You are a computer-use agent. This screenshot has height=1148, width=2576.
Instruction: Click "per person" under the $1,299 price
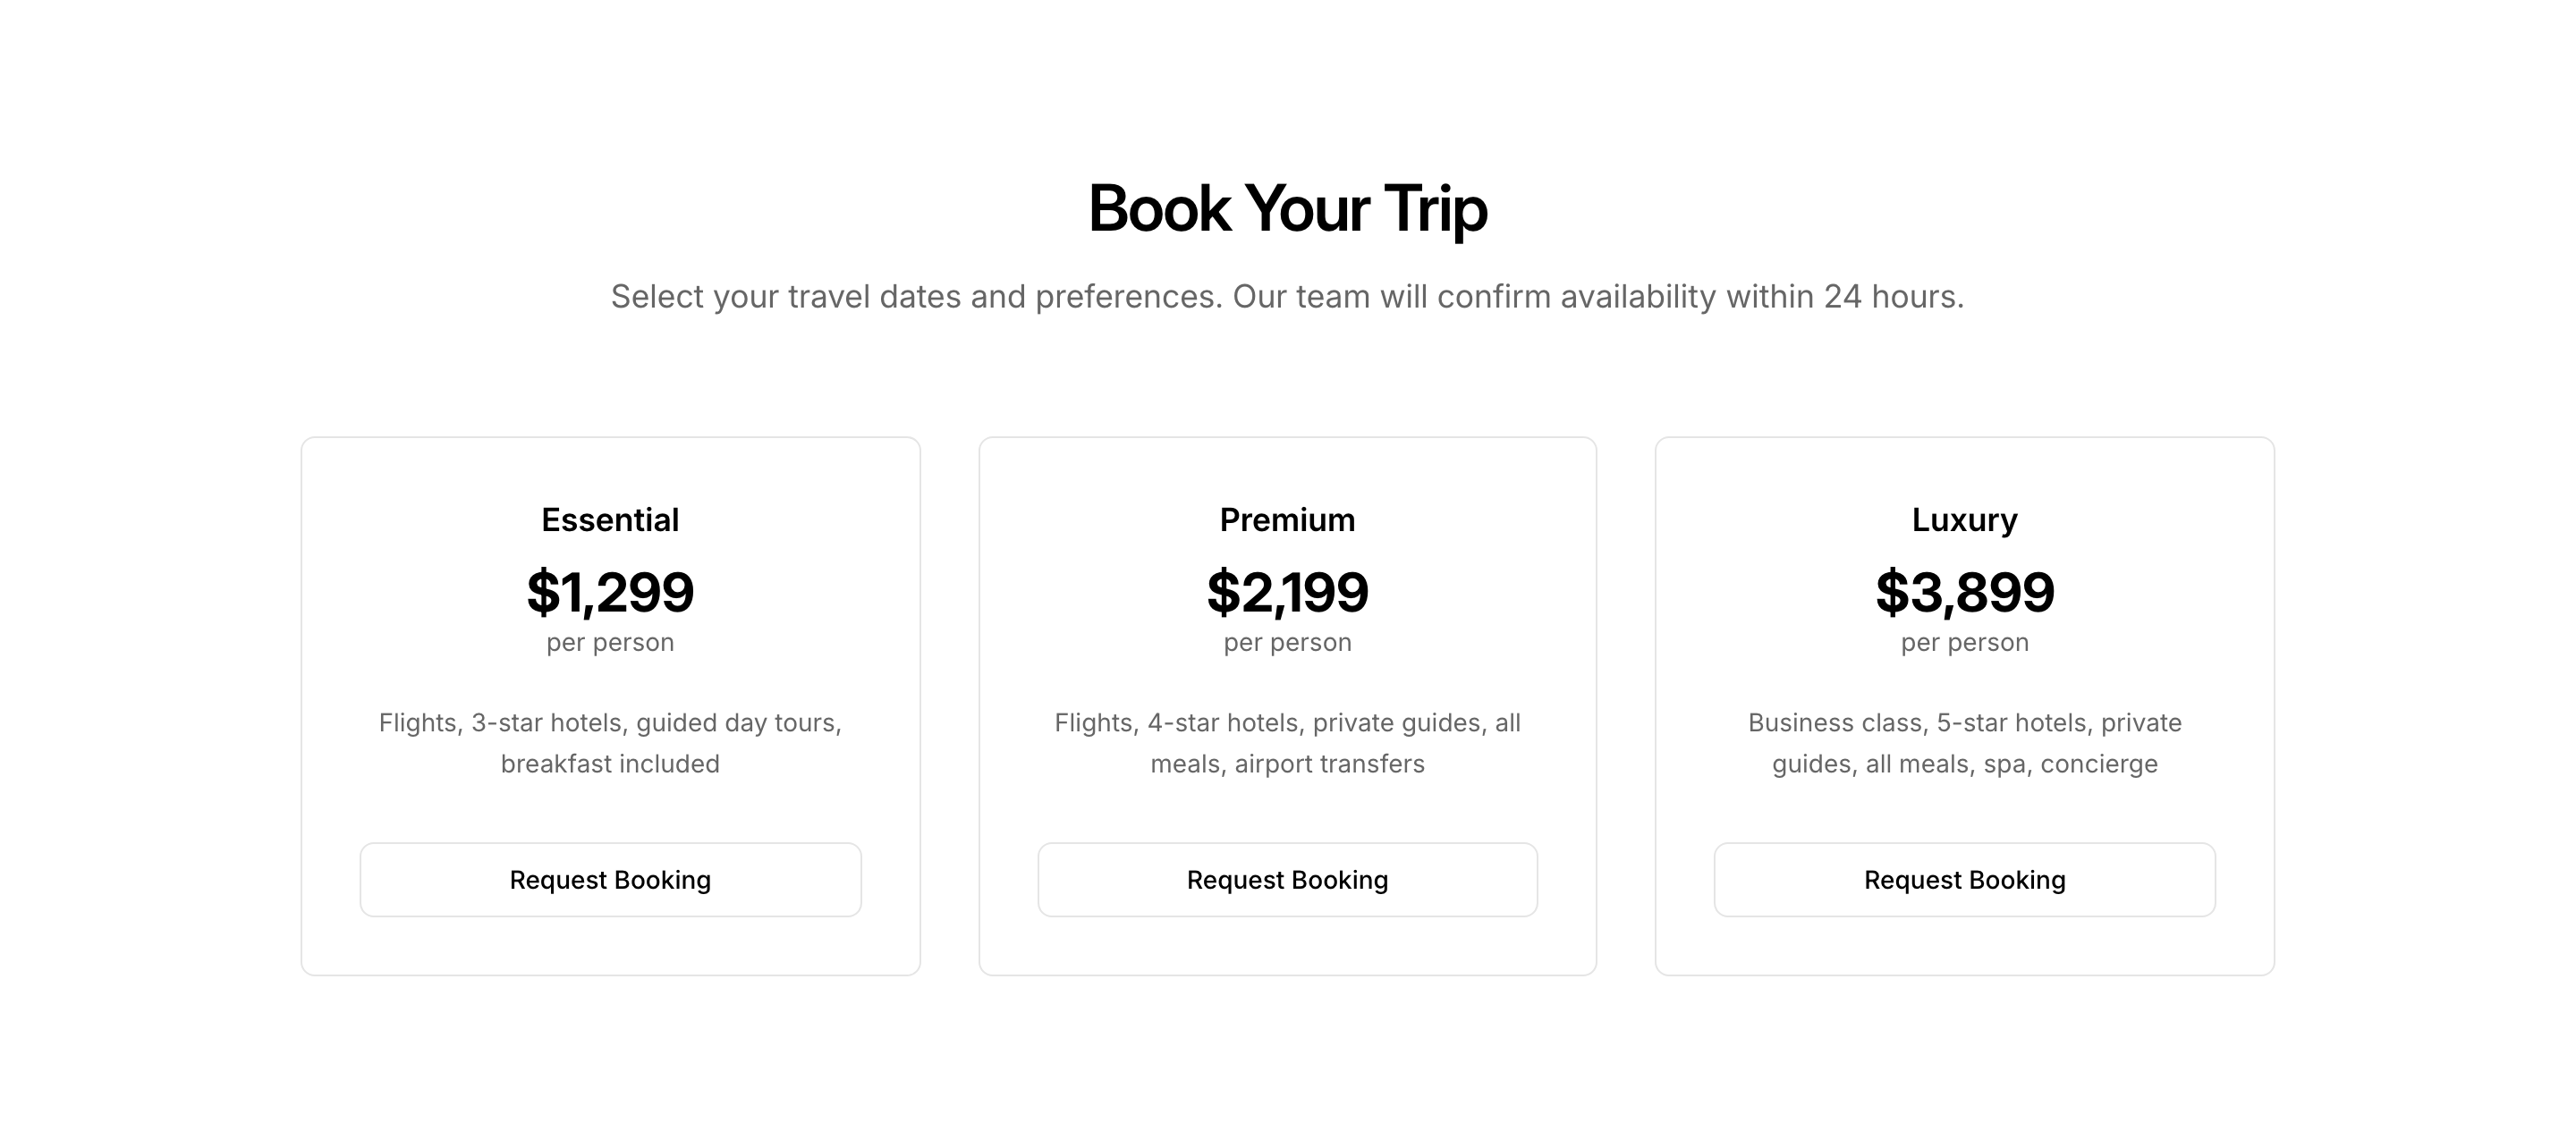click(x=610, y=642)
